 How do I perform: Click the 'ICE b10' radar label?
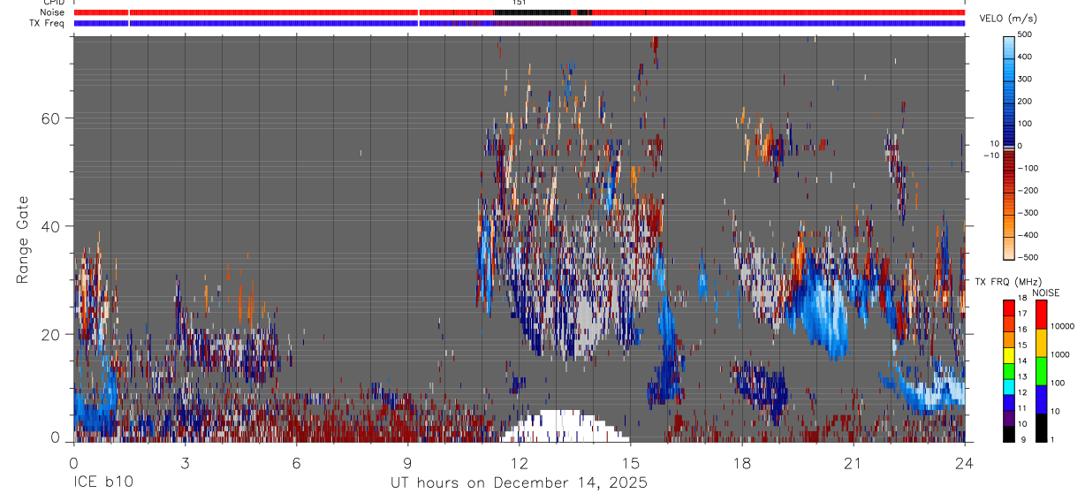point(103,483)
